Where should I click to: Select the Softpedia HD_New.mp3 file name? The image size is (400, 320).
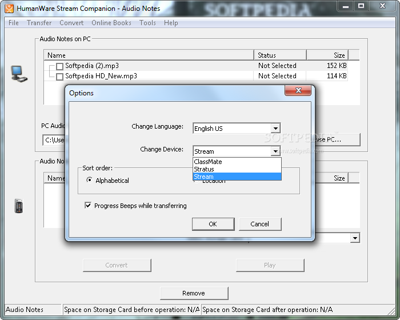(x=101, y=76)
